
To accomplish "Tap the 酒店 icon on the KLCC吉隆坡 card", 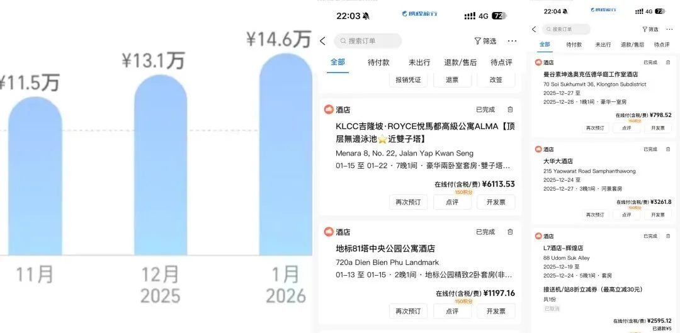I will coord(329,110).
